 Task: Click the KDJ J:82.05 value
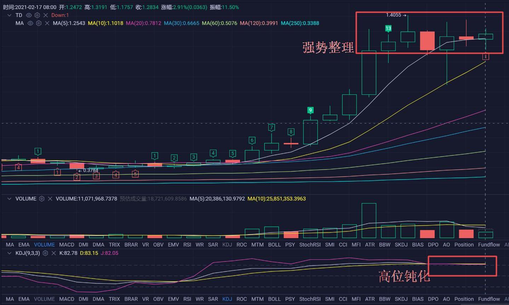[x=109, y=253]
